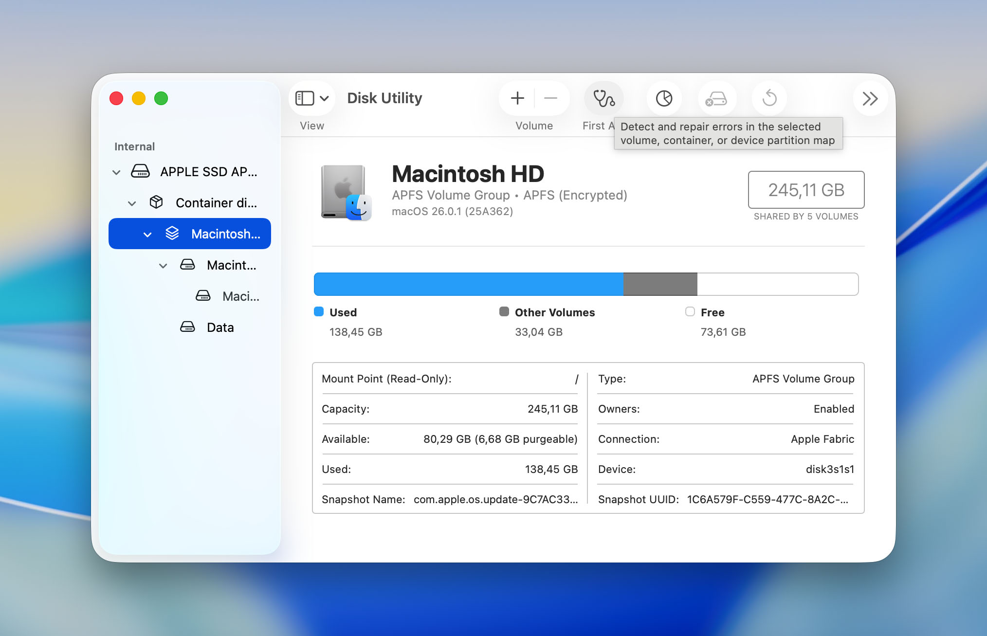
Task: Select the Container di... item
Action: tap(190, 203)
